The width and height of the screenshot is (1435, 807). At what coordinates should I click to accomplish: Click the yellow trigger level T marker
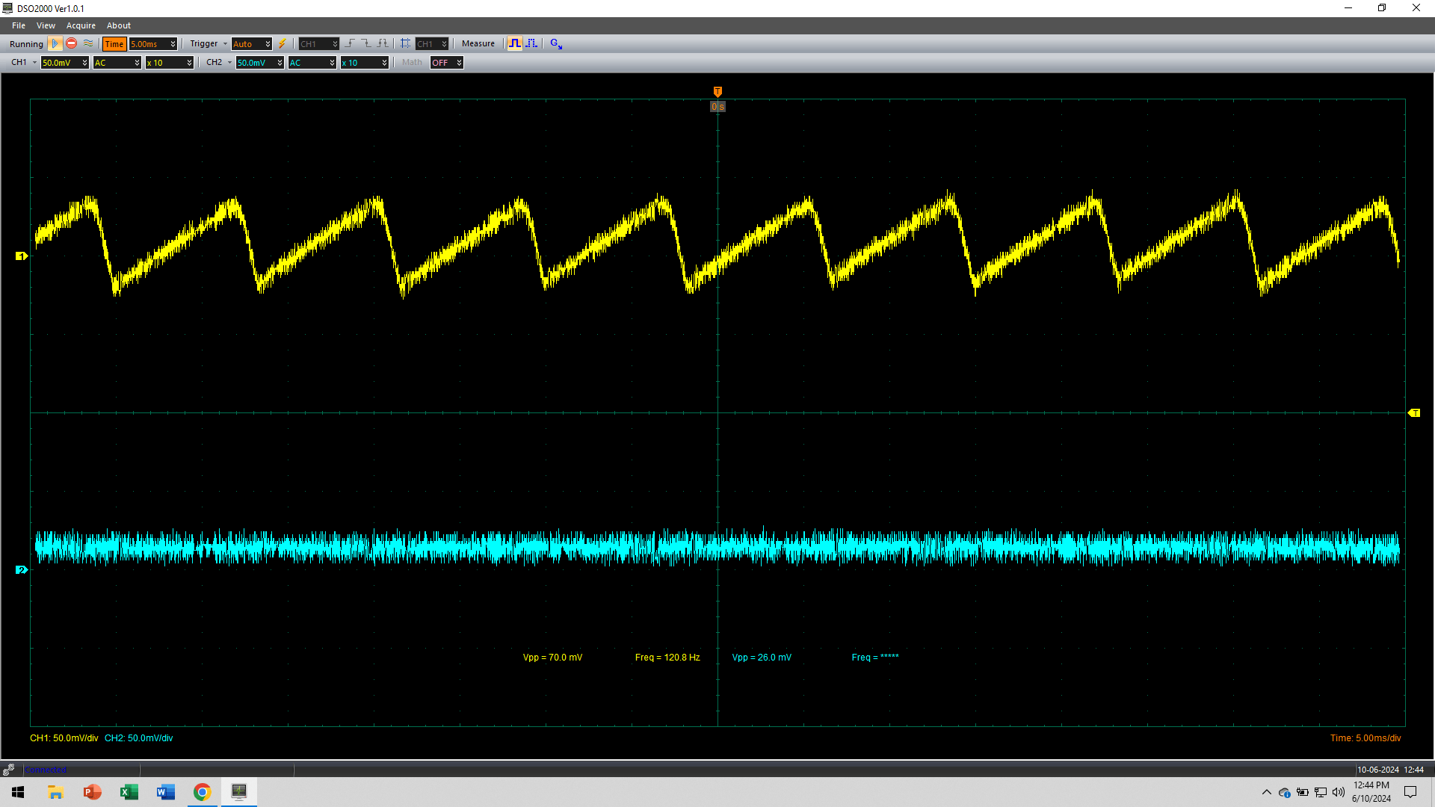(x=1414, y=413)
